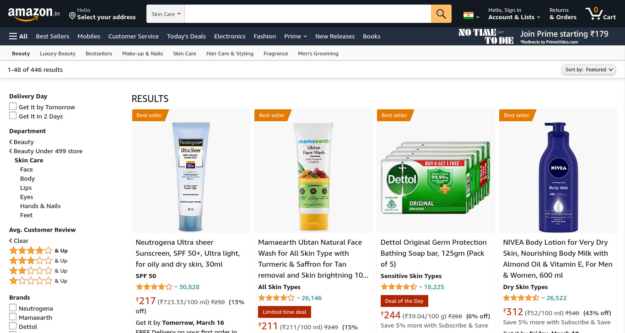Click the orange search magnifier button
The height and width of the screenshot is (333, 625).
point(441,14)
